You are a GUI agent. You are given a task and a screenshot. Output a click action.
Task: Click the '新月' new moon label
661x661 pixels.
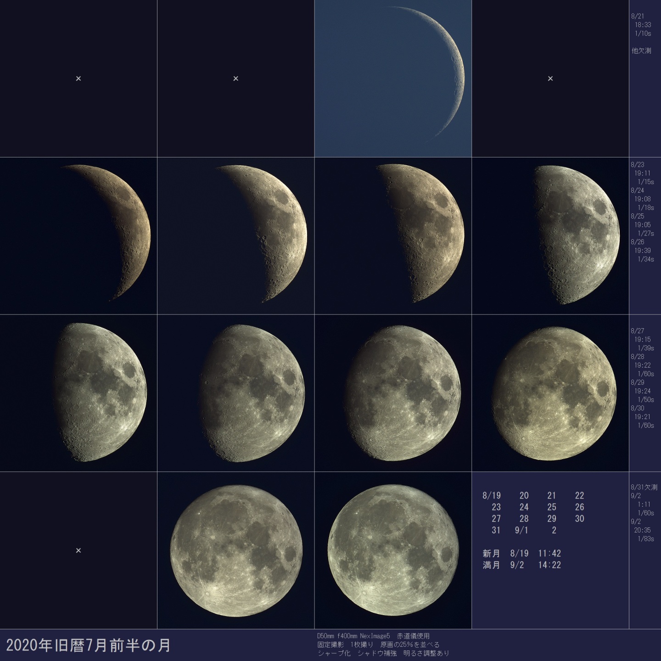coord(491,554)
